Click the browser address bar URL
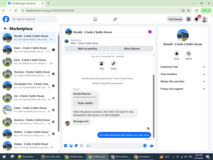 click(50, 10)
